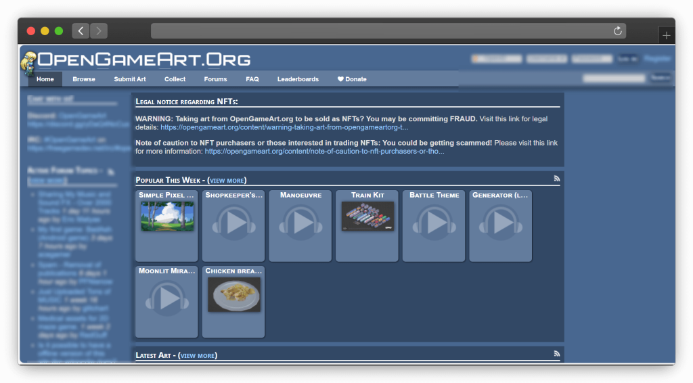The width and height of the screenshot is (693, 383).
Task: Click the site search input field
Action: (x=614, y=78)
